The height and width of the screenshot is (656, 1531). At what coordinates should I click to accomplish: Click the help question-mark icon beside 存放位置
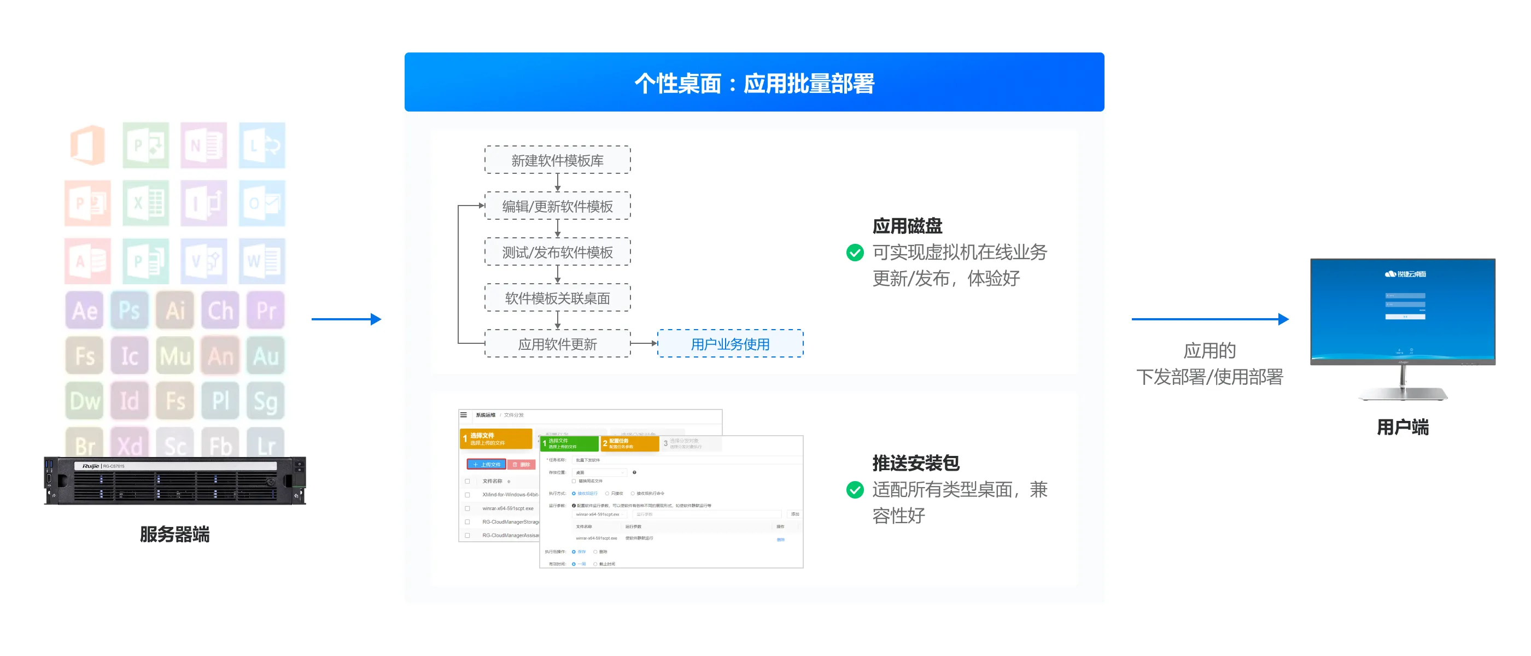pyautogui.click(x=634, y=472)
